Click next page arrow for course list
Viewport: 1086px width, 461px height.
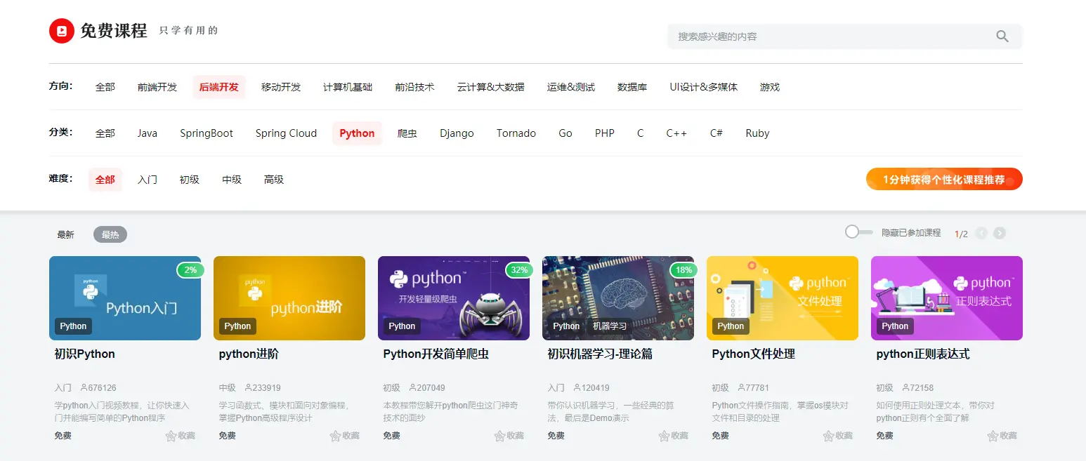(1000, 233)
